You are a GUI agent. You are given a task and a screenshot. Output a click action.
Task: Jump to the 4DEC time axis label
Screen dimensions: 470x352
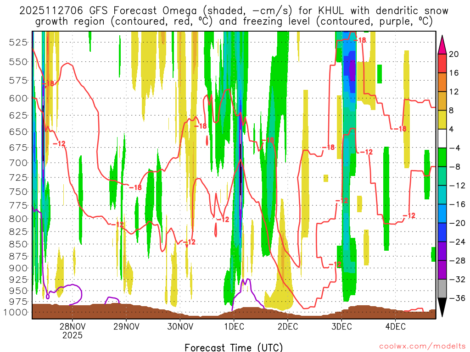click(x=395, y=327)
